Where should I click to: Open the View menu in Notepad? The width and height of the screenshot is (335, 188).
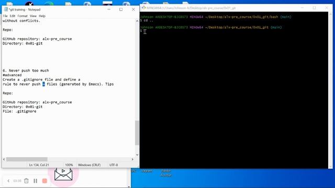33,16
